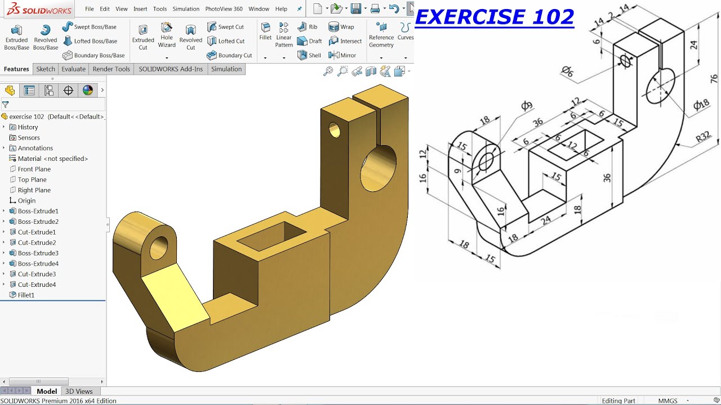Select the Rib tool
Image resolution: width=721 pixels, height=405 pixels.
tap(307, 26)
